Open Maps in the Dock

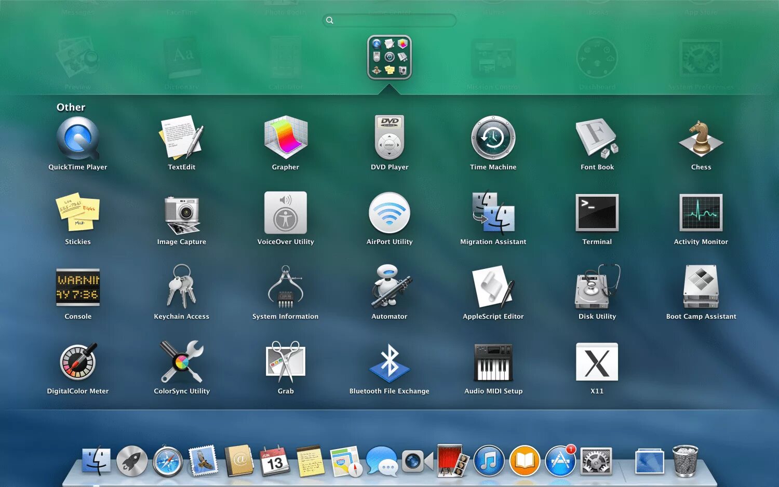pos(346,461)
